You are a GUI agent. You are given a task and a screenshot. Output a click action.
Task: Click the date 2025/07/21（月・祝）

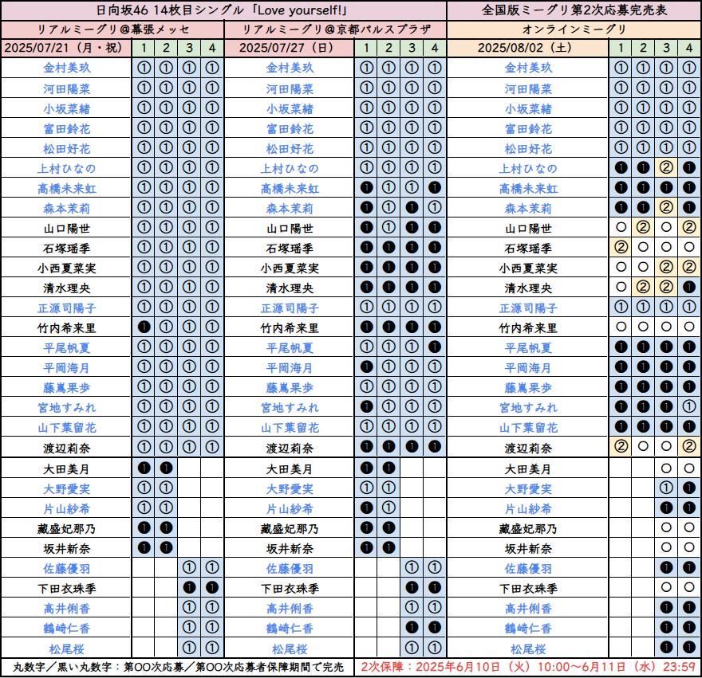(x=65, y=48)
